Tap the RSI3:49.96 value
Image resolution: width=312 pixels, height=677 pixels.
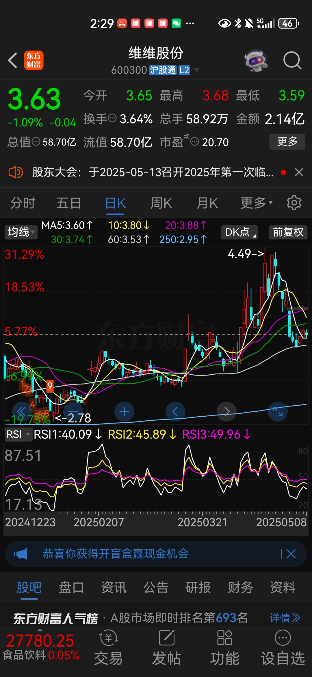(x=216, y=435)
